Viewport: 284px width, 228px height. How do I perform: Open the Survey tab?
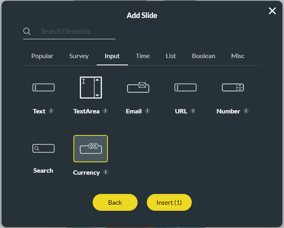pos(79,56)
